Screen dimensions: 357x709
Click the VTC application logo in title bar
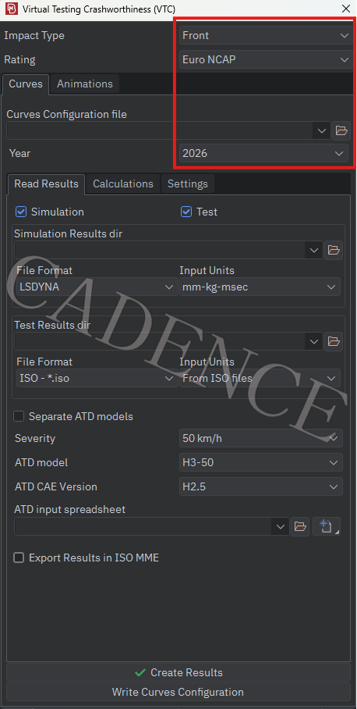point(10,9)
